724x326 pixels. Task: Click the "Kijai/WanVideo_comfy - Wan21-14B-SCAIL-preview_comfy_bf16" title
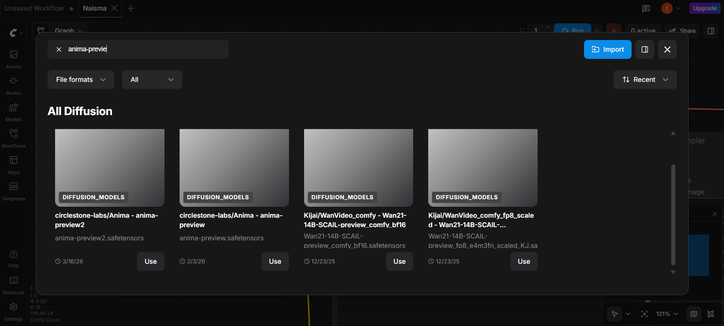(x=355, y=220)
